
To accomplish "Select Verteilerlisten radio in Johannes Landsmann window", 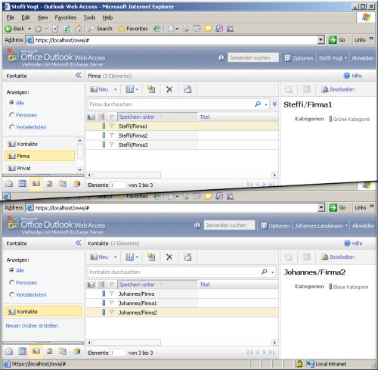I will [x=11, y=294].
